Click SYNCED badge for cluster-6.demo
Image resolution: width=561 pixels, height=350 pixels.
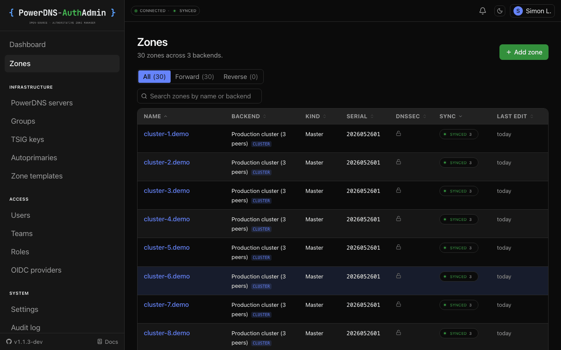(x=459, y=276)
